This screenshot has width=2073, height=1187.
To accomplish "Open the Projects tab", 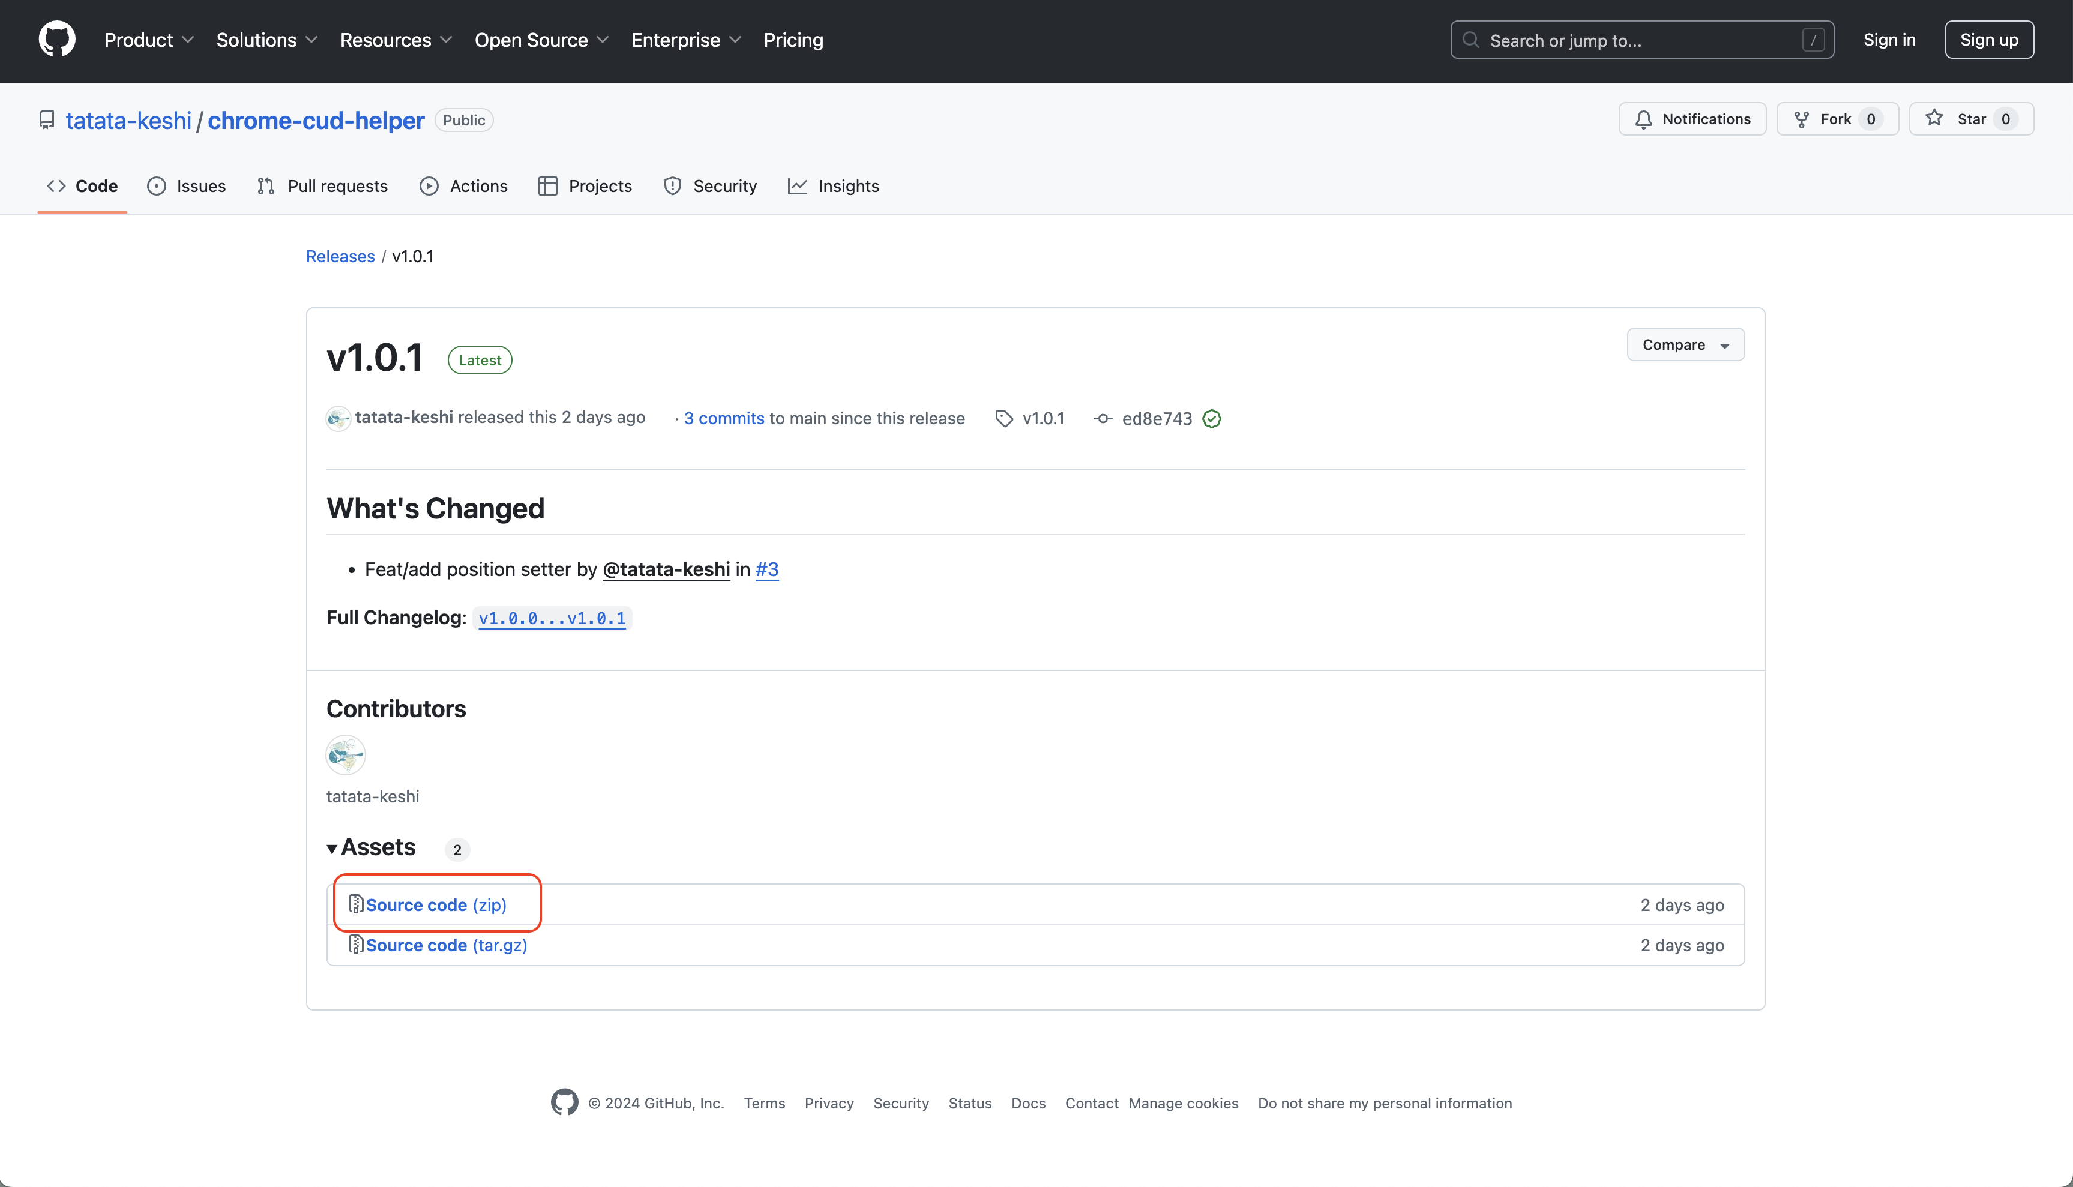I will point(585,186).
